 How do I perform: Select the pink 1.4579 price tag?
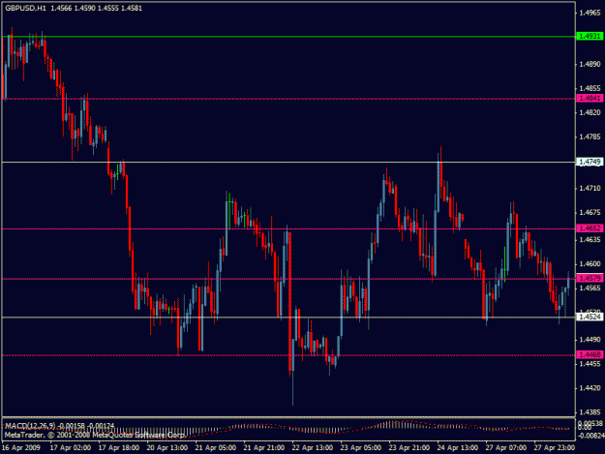pos(590,278)
